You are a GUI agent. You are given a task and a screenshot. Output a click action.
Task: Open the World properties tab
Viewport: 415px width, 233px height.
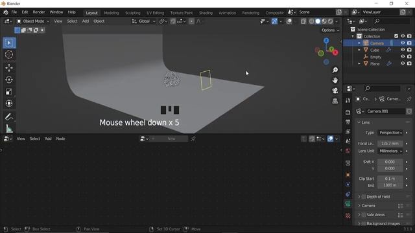pyautogui.click(x=348, y=151)
